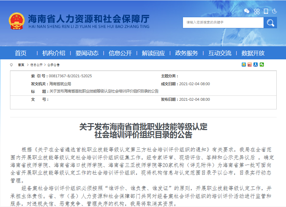This screenshot has width=286, height=207.
Task: Share via green WeChat icon
Action: coord(262,65)
